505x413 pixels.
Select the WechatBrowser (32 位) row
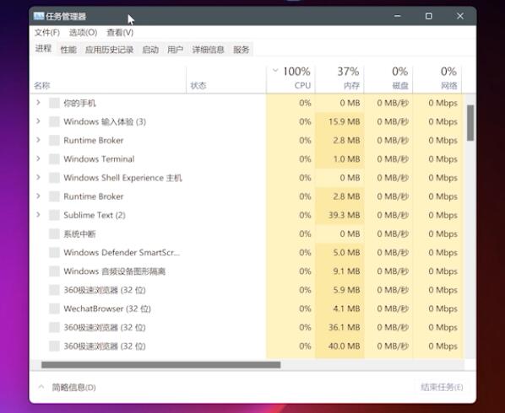[247, 308]
